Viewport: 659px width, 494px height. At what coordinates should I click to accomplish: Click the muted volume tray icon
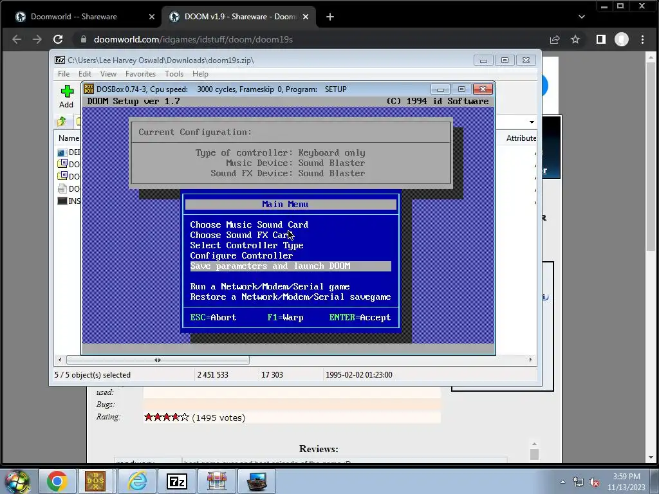coord(594,482)
